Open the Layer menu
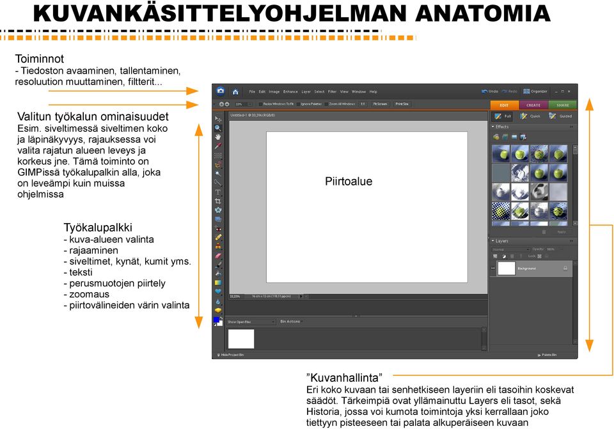This screenshot has width=614, height=429. (x=306, y=91)
